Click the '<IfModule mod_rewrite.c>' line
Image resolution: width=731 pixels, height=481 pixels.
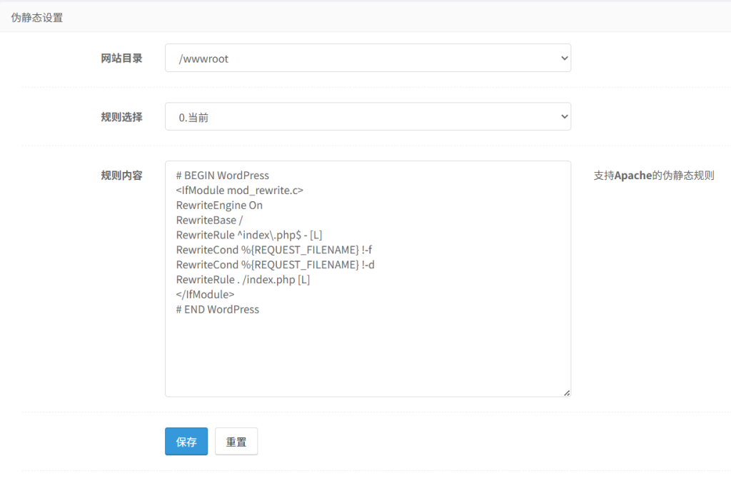(240, 190)
